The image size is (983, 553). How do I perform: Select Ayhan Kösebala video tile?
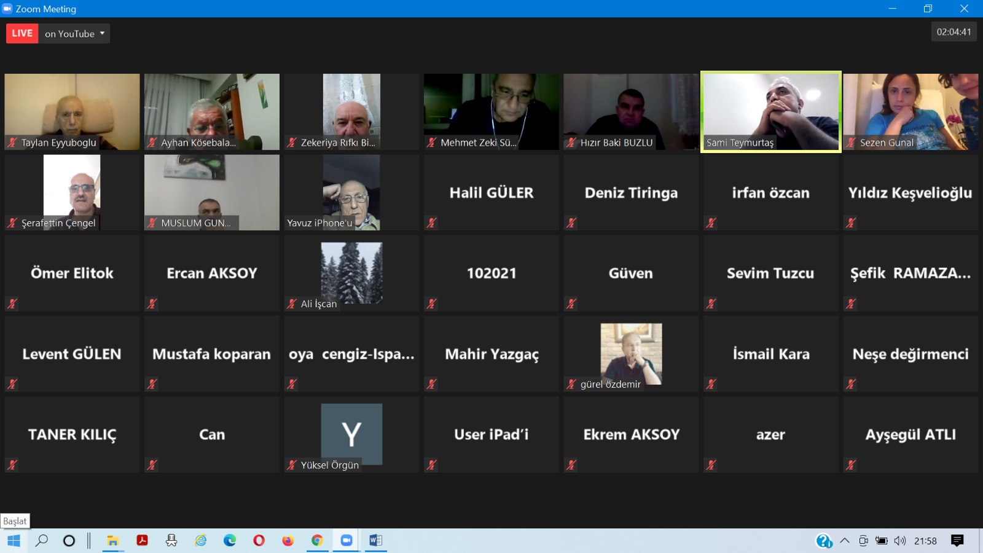(211, 112)
